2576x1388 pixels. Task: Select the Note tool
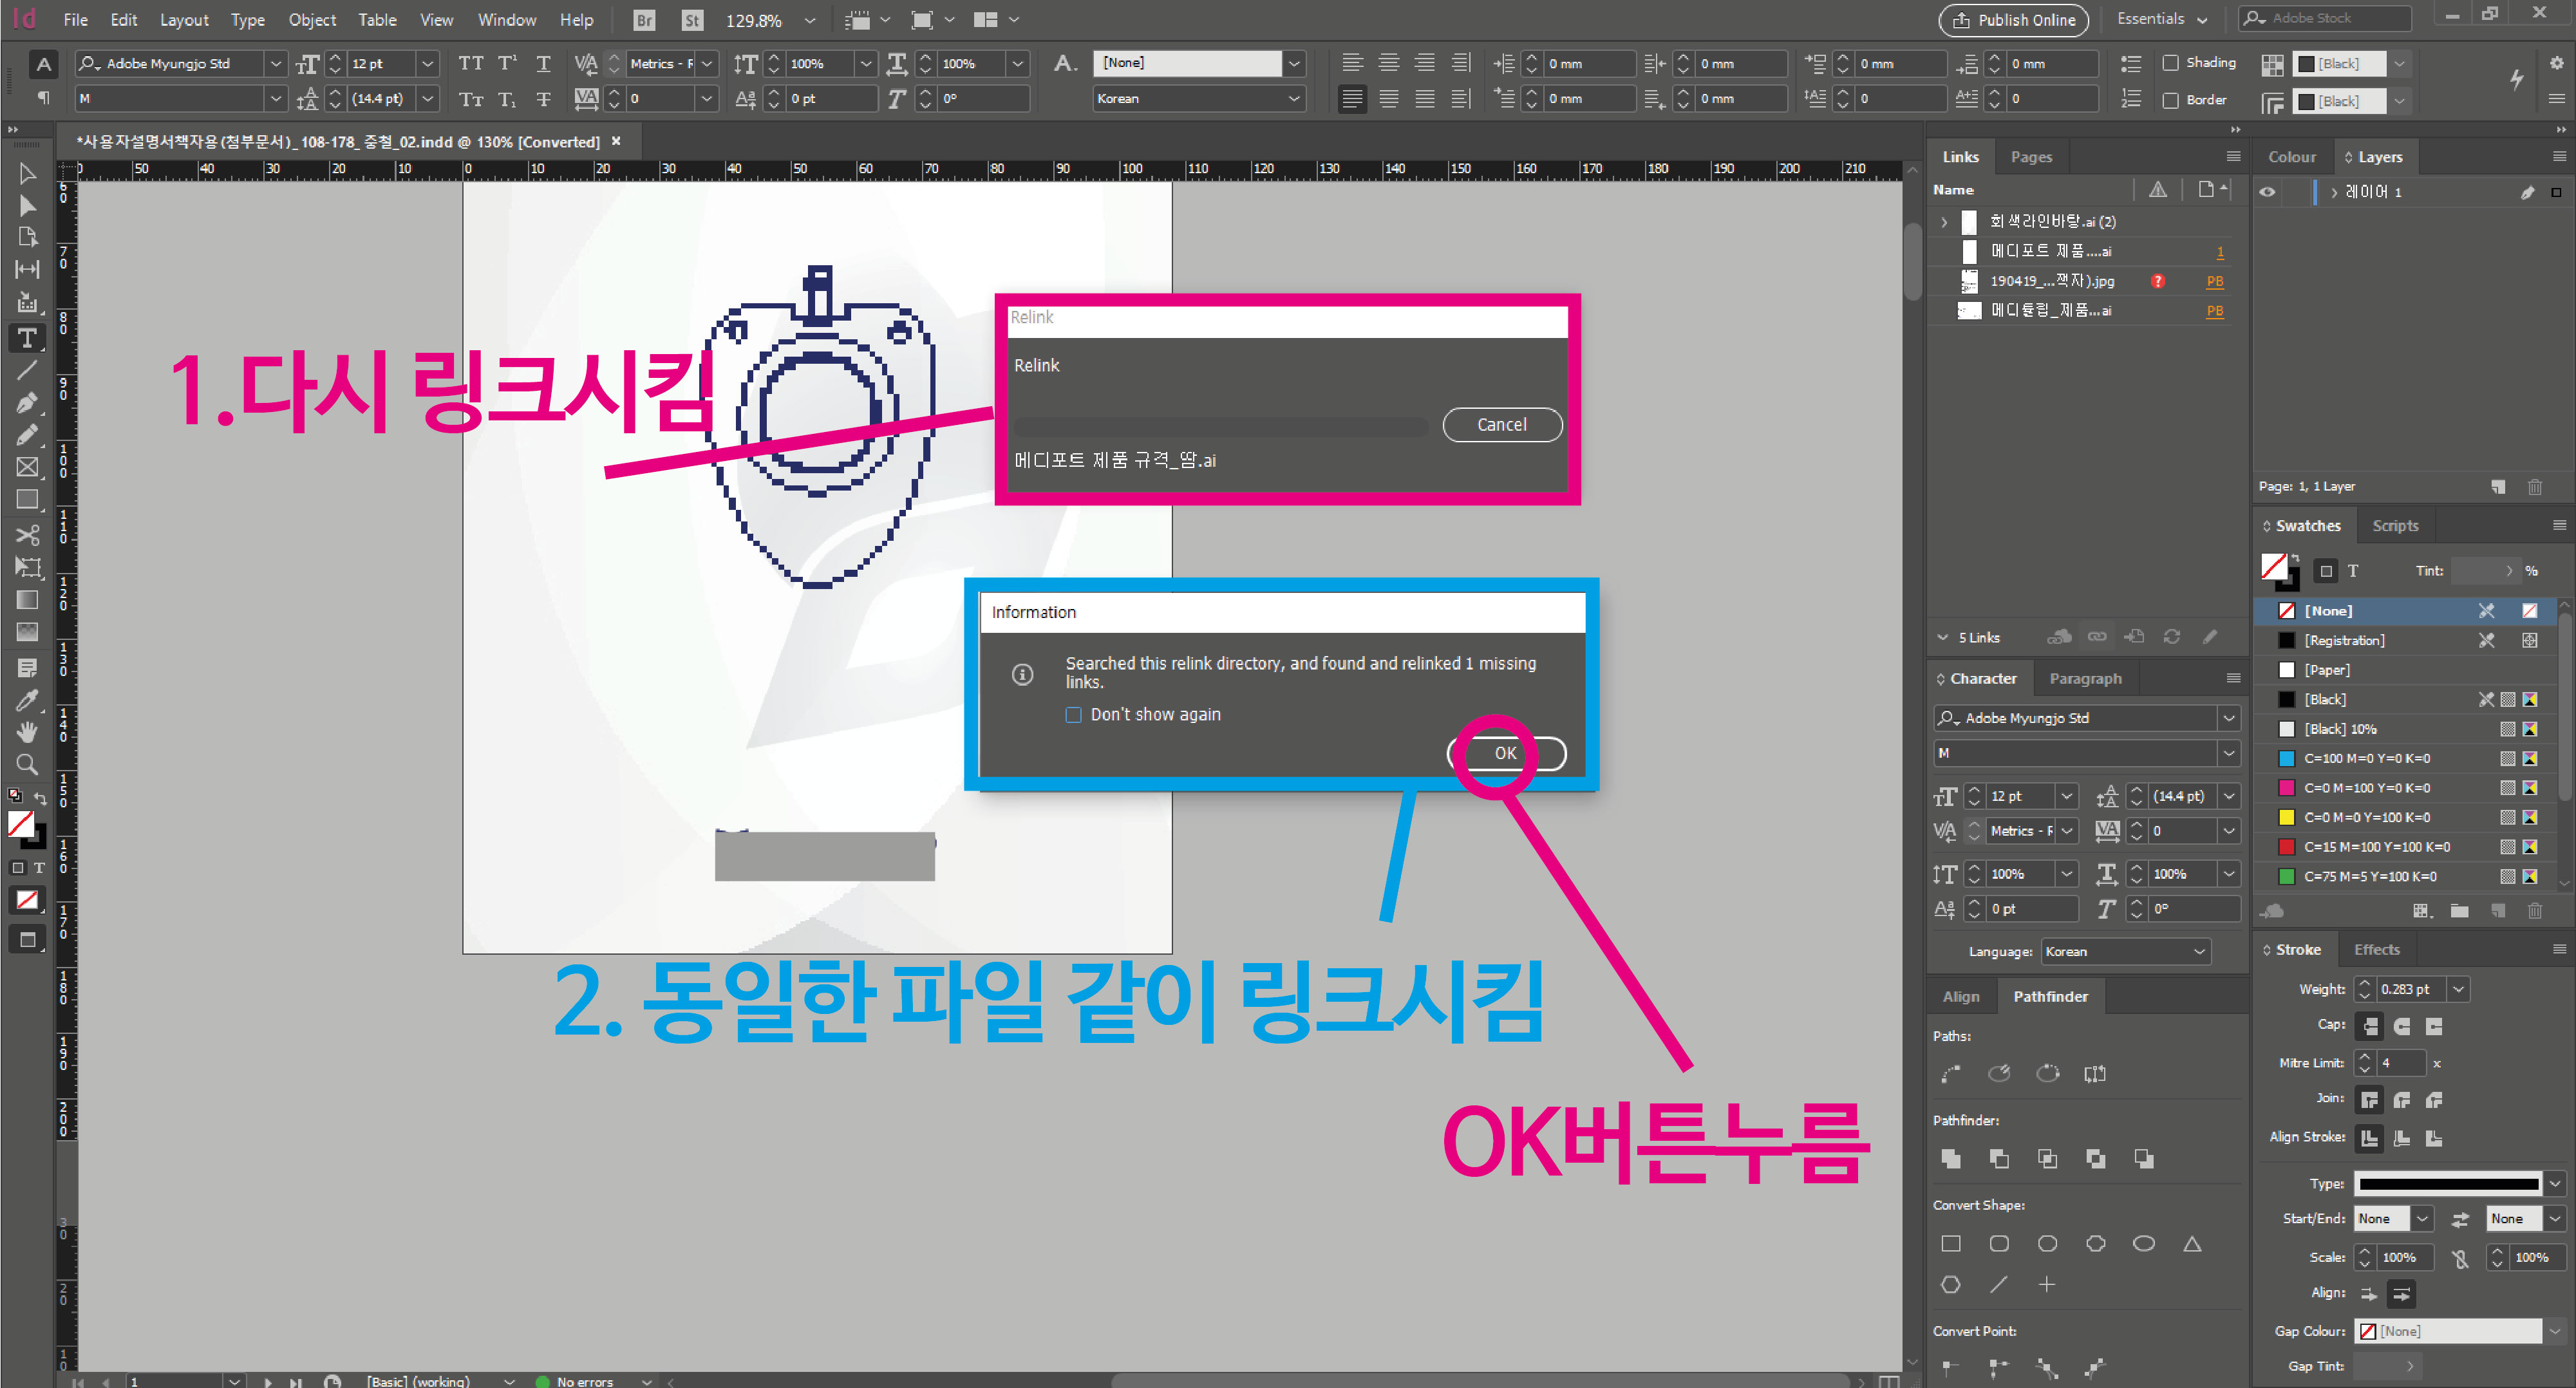pyautogui.click(x=27, y=667)
